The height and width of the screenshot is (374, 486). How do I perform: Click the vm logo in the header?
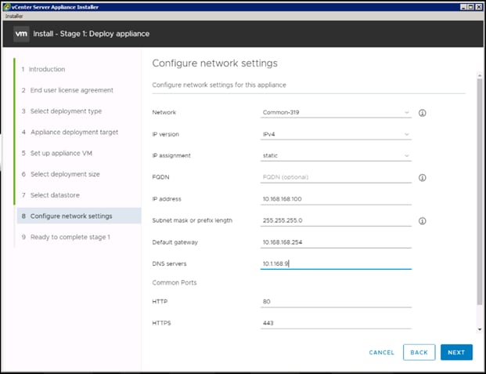pos(21,34)
